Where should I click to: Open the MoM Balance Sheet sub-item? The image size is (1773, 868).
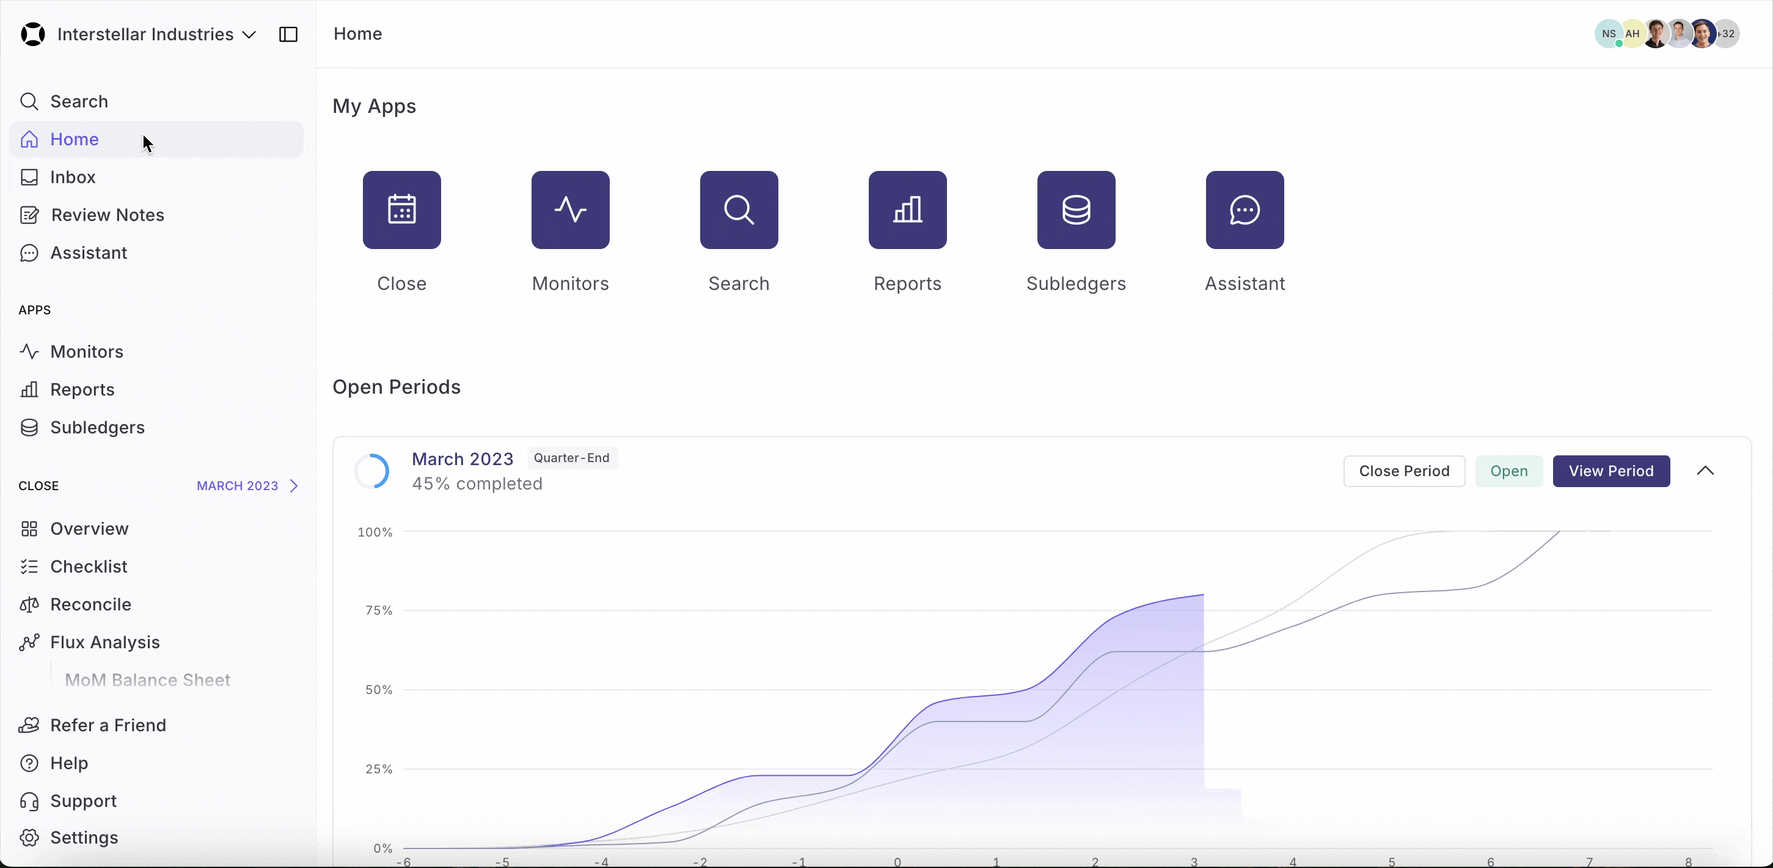(x=147, y=680)
